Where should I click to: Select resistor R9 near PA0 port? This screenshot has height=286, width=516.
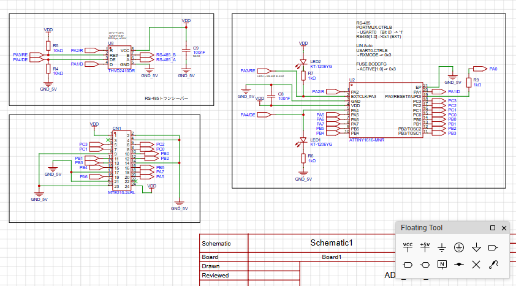(x=469, y=82)
